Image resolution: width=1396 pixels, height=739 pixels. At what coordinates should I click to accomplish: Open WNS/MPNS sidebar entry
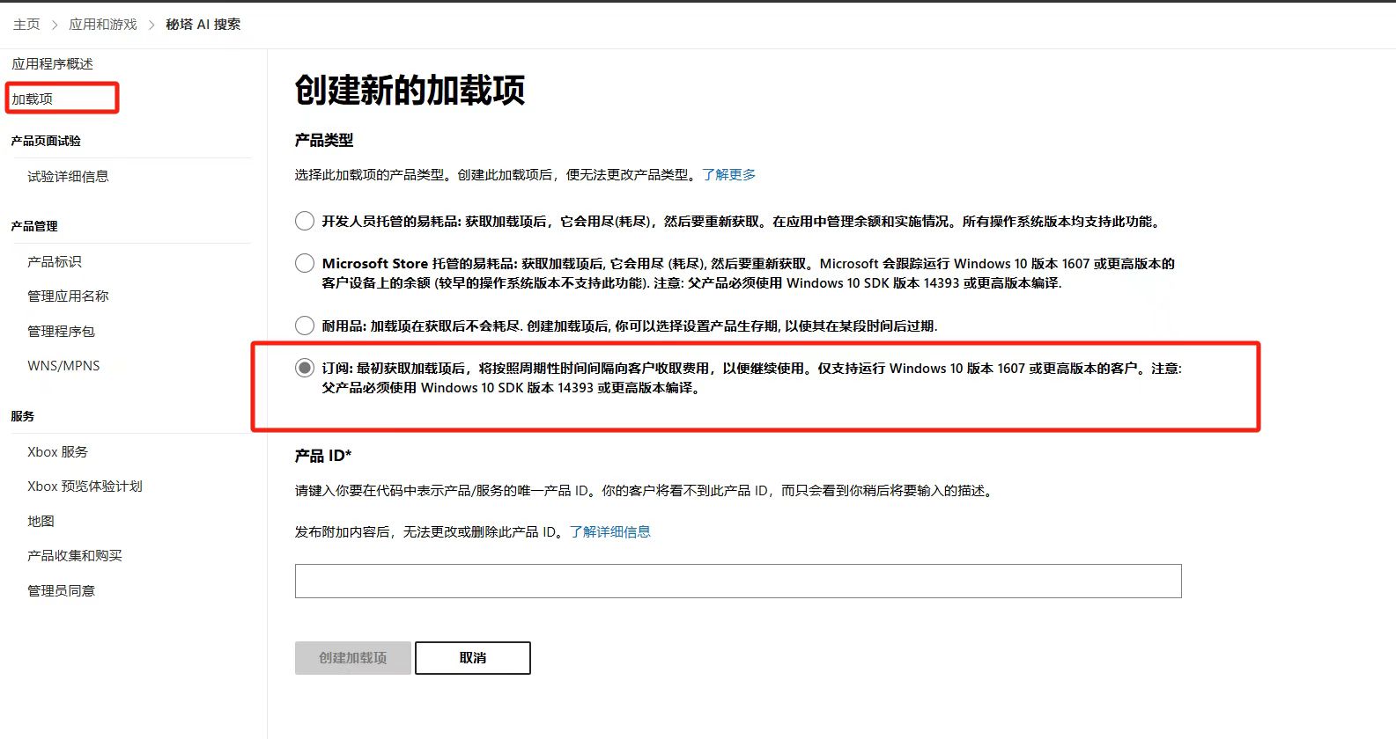pos(63,366)
